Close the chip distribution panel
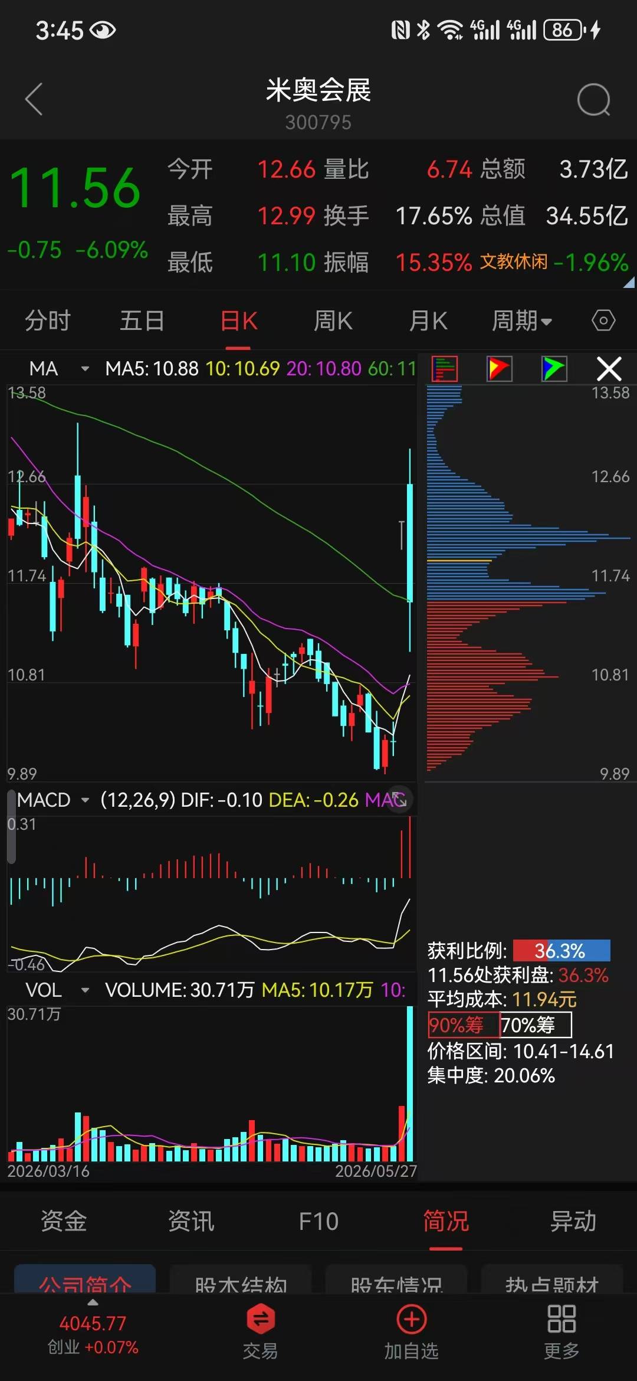The image size is (637, 1381). click(609, 369)
